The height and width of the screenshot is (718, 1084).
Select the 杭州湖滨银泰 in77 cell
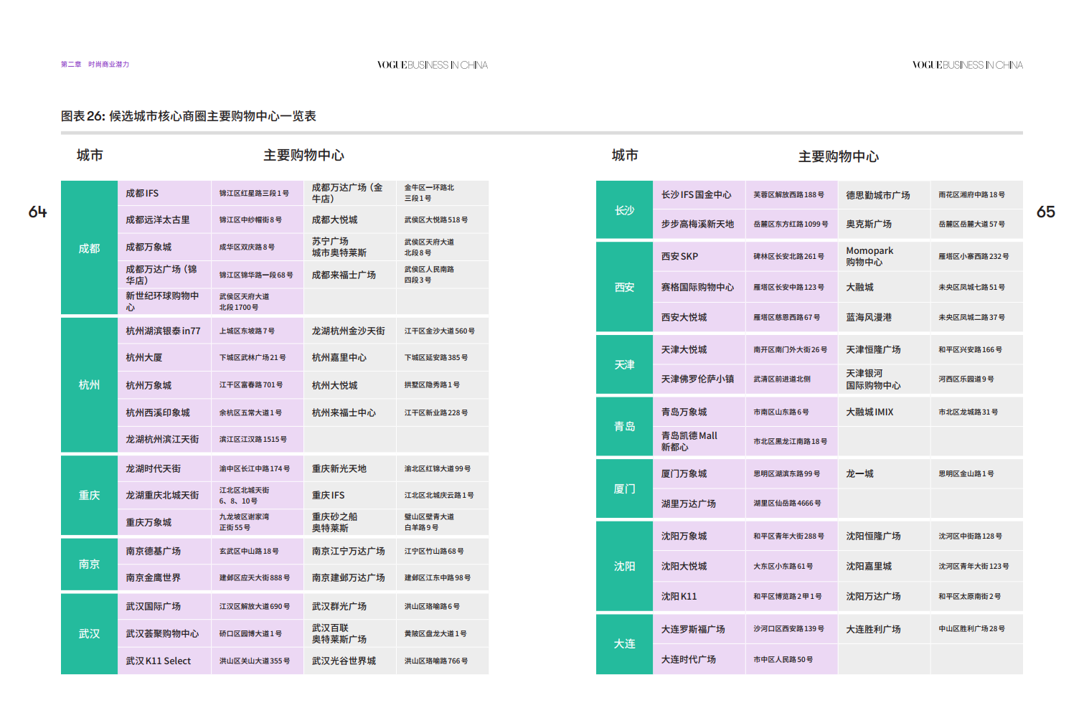163,331
